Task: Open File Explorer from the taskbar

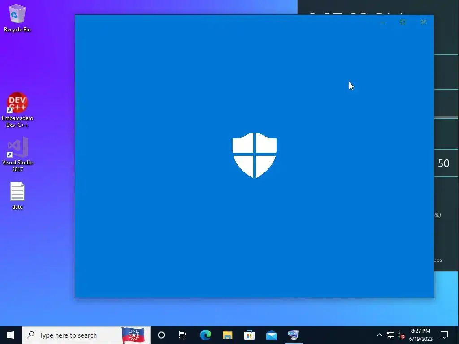Action: [x=227, y=335]
